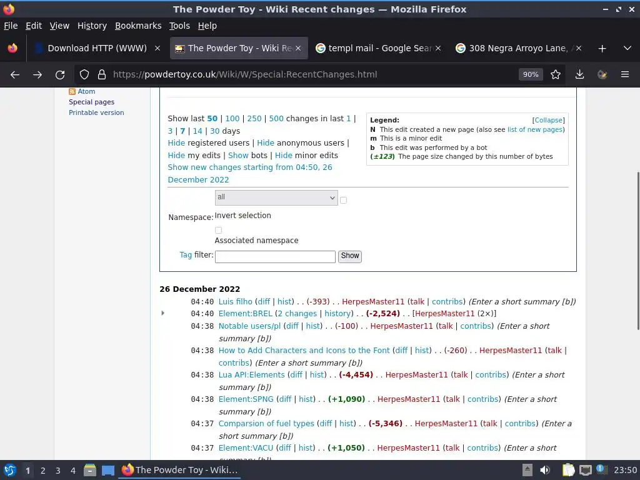Switch to the Download HTTP (WWW) tab

click(97, 48)
